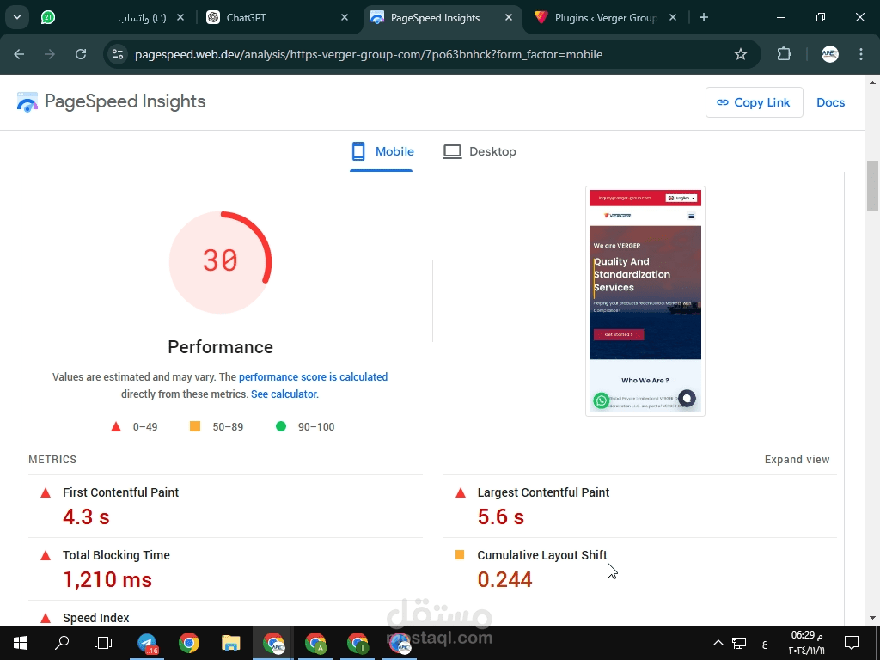Select the Desktop results tab

click(480, 151)
